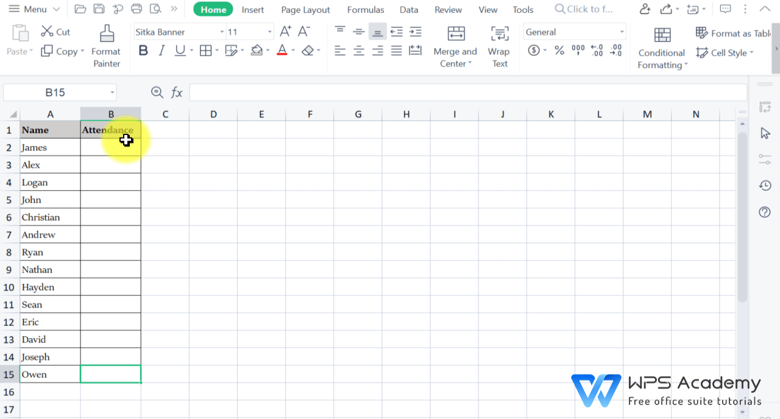Select the increase font size icon
This screenshot has height=419, width=780.
click(x=285, y=30)
